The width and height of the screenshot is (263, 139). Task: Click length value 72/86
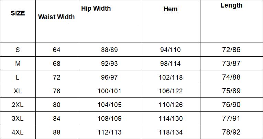click(231, 50)
